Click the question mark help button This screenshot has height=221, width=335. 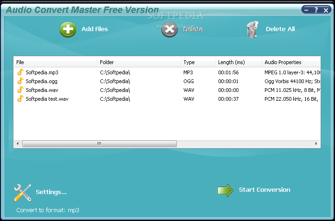[316, 10]
